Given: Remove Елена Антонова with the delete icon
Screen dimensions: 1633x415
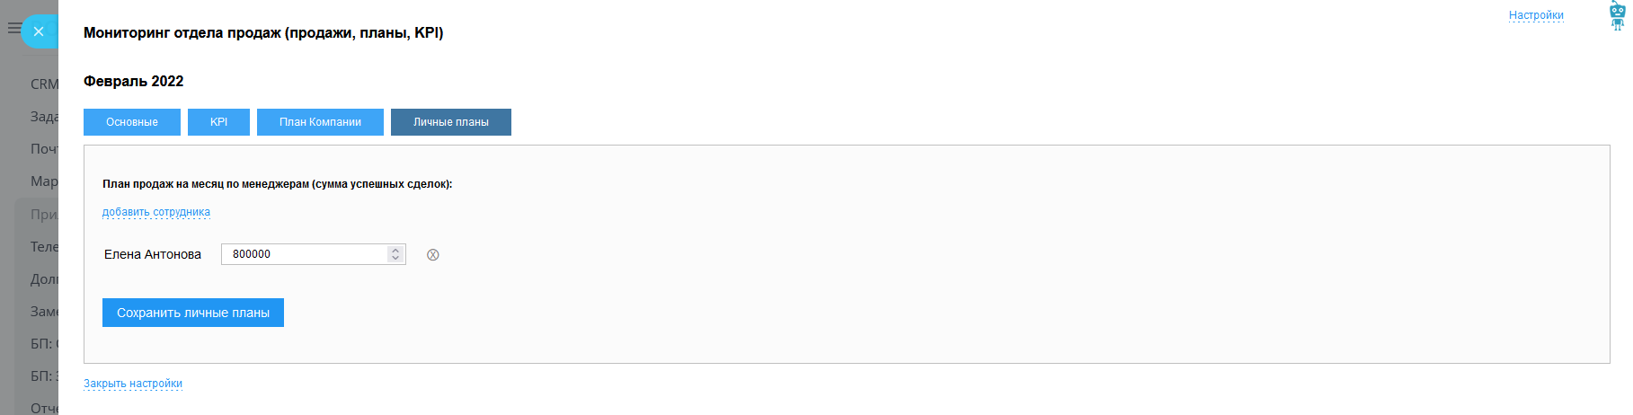Looking at the screenshot, I should pyautogui.click(x=432, y=255).
